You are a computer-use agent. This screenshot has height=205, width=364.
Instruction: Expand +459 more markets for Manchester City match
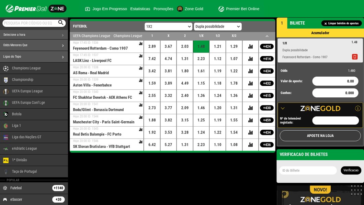[x=267, y=120]
